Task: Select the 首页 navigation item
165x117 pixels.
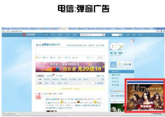Action: pos(46,35)
